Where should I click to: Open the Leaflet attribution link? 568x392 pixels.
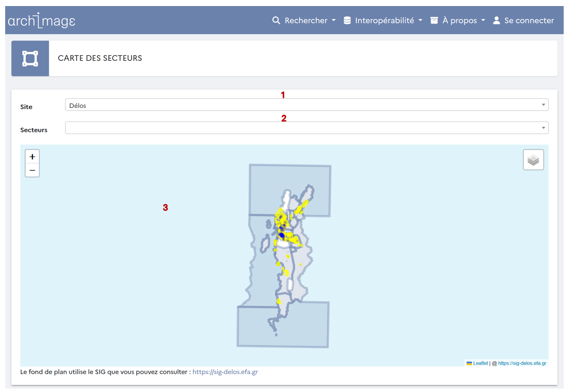pos(480,363)
